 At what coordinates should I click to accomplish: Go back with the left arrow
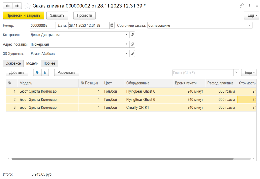click(x=8, y=6)
